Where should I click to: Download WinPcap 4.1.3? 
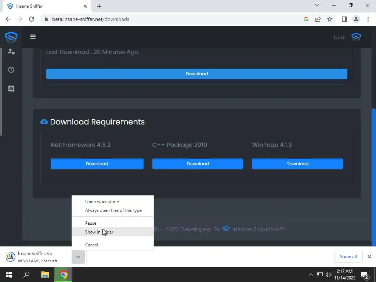click(297, 164)
